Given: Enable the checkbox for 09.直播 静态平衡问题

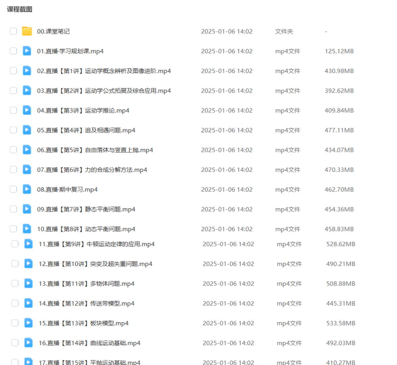Looking at the screenshot, I should tap(13, 209).
